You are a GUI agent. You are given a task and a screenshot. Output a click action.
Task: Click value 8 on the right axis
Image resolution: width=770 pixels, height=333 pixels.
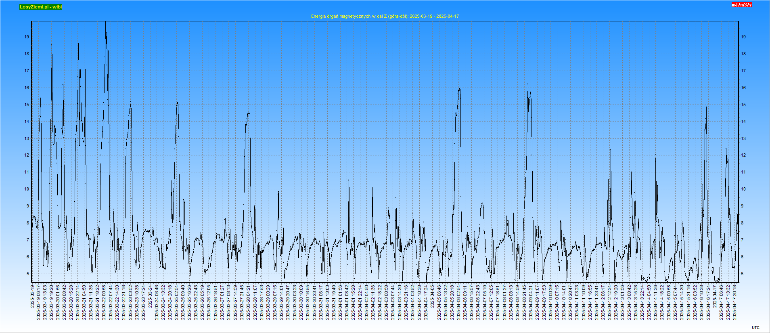[742, 223]
